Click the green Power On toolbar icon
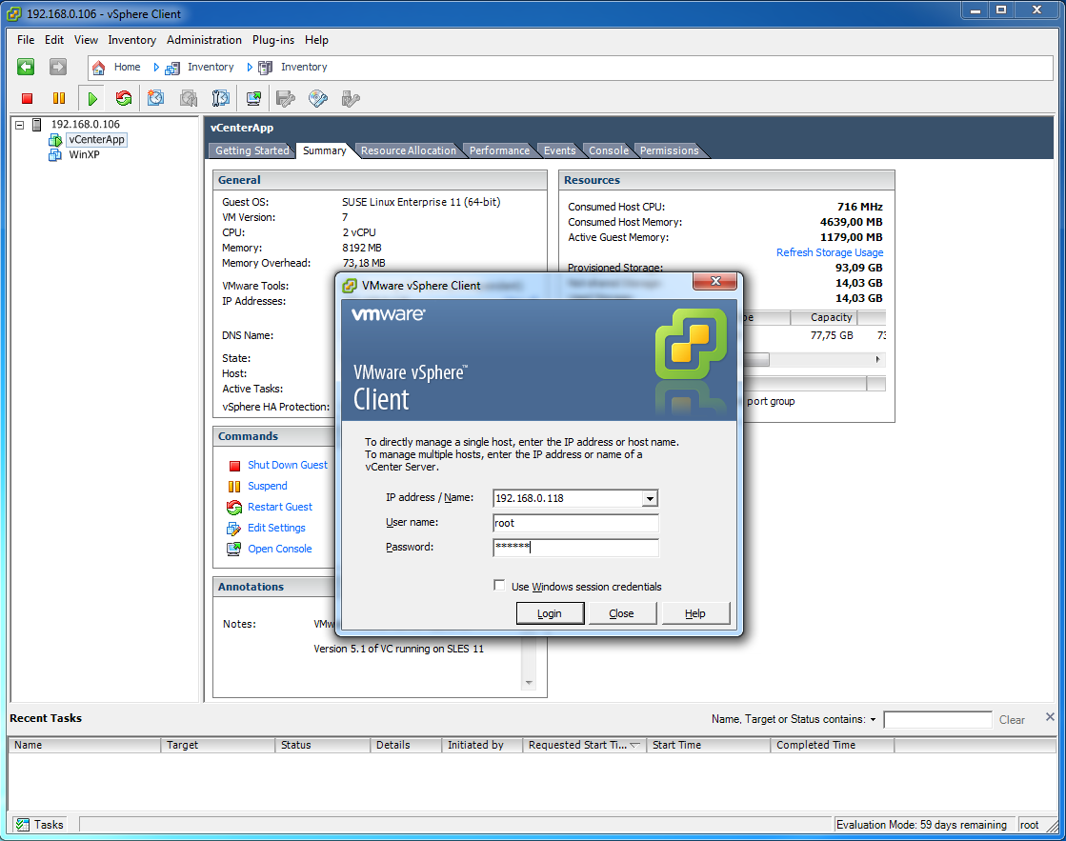 [x=92, y=99]
